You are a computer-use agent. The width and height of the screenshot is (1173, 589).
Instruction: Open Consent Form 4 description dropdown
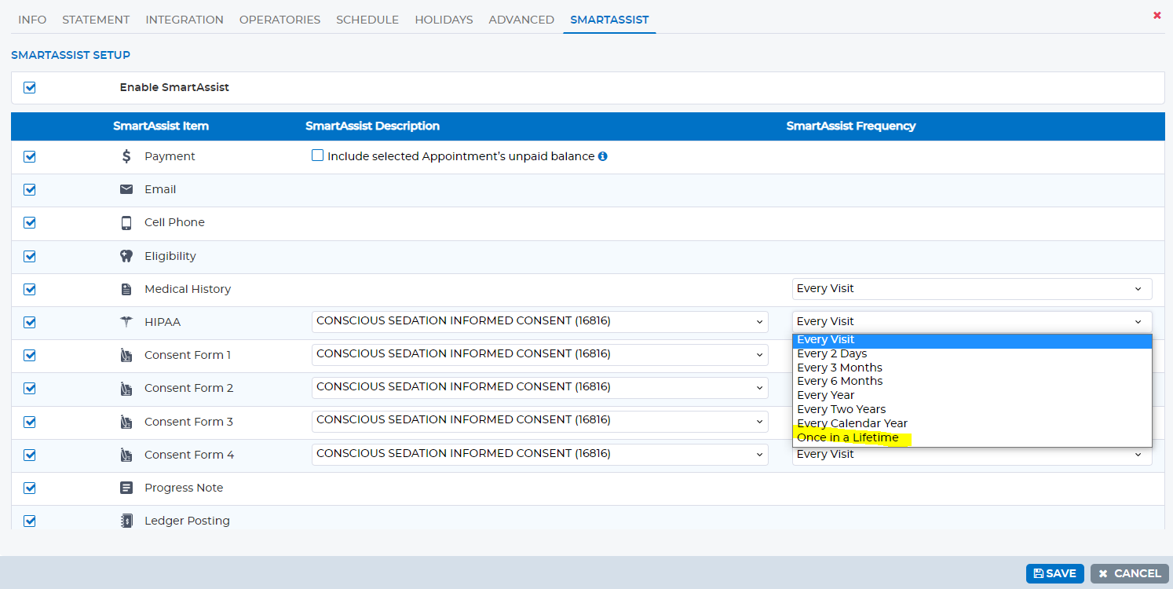[540, 454]
